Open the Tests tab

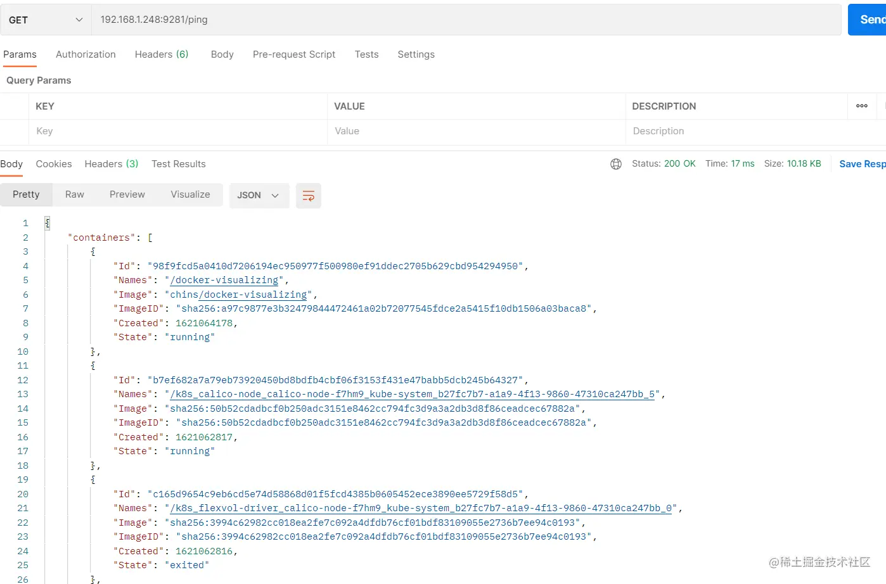click(x=366, y=54)
